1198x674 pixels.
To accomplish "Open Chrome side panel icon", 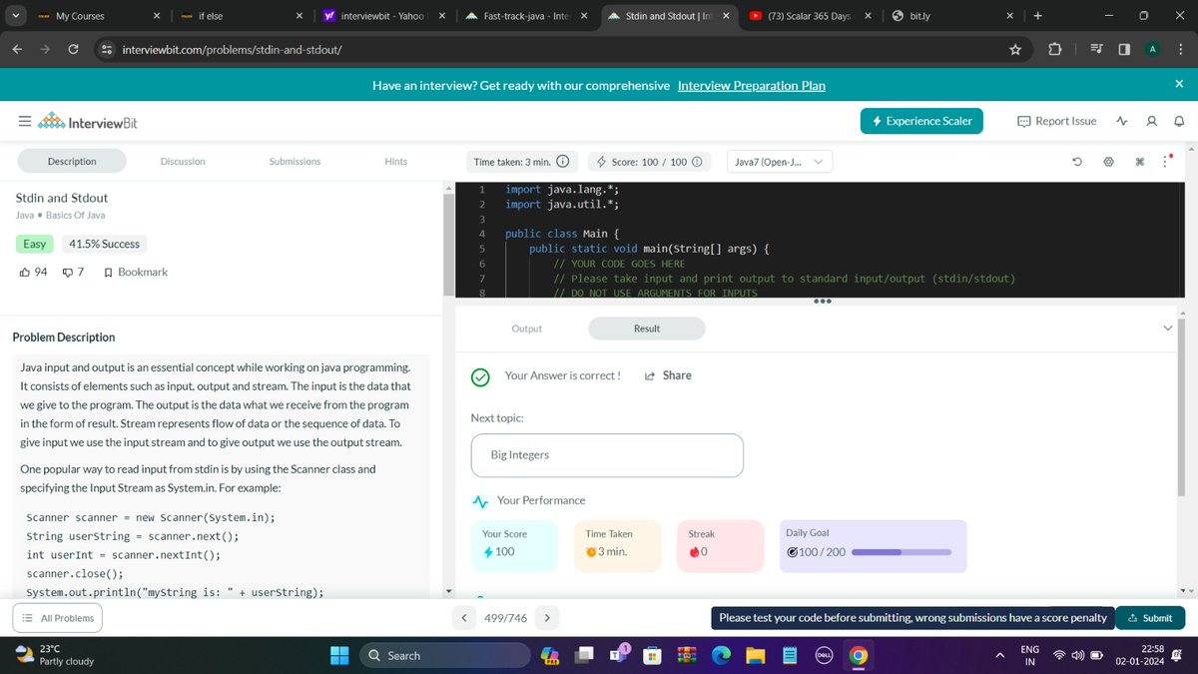I will pos(1124,50).
